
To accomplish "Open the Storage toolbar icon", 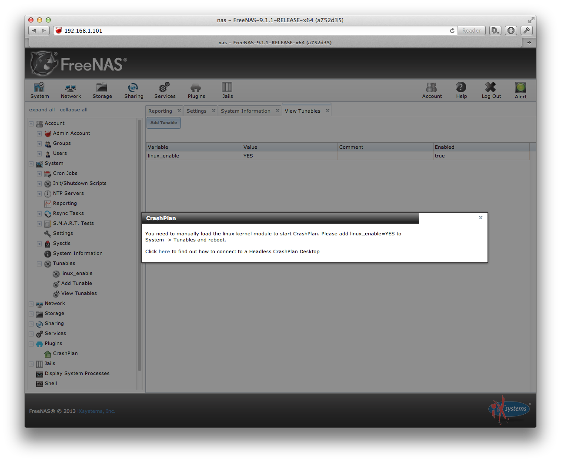I will click(x=102, y=90).
